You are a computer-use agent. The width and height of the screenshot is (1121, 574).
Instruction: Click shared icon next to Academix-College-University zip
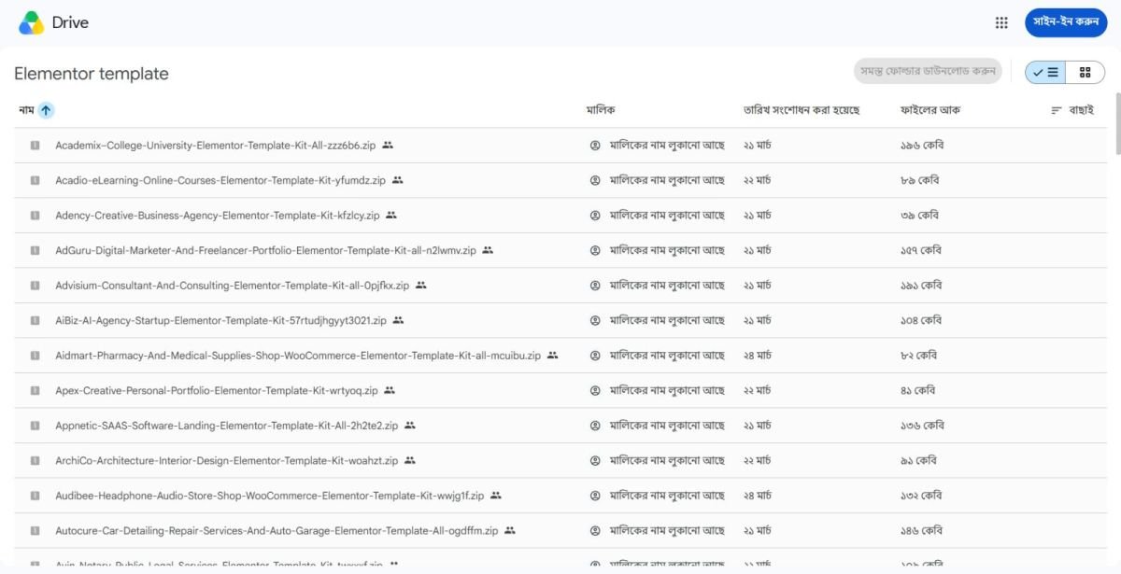388,146
